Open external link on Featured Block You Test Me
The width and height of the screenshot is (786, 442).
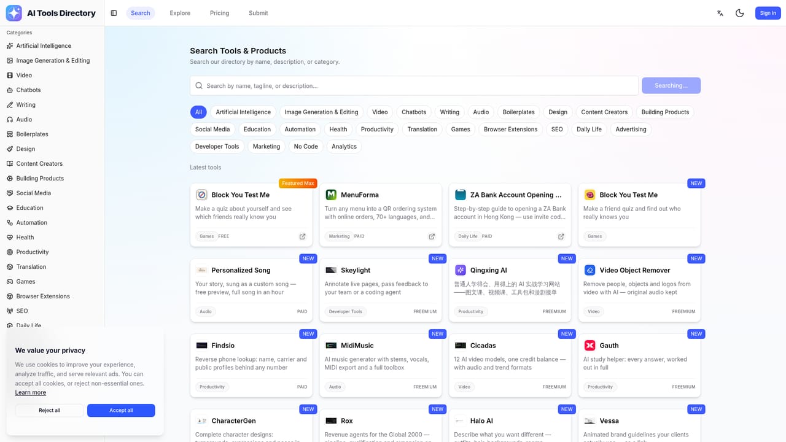tap(302, 236)
